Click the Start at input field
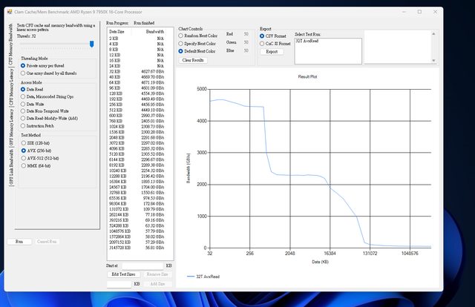 [x=142, y=265]
